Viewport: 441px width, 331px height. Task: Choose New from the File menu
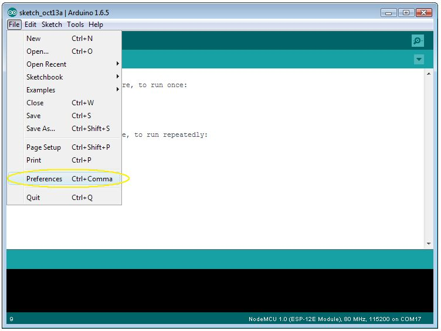click(65, 39)
